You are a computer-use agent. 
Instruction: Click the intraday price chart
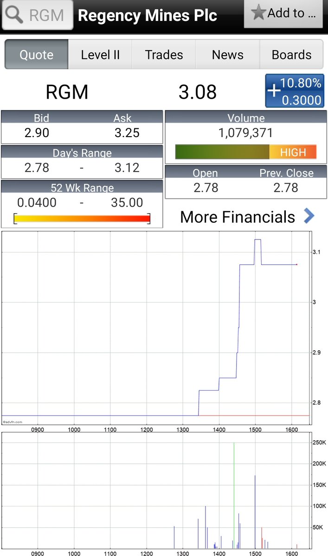click(x=155, y=328)
